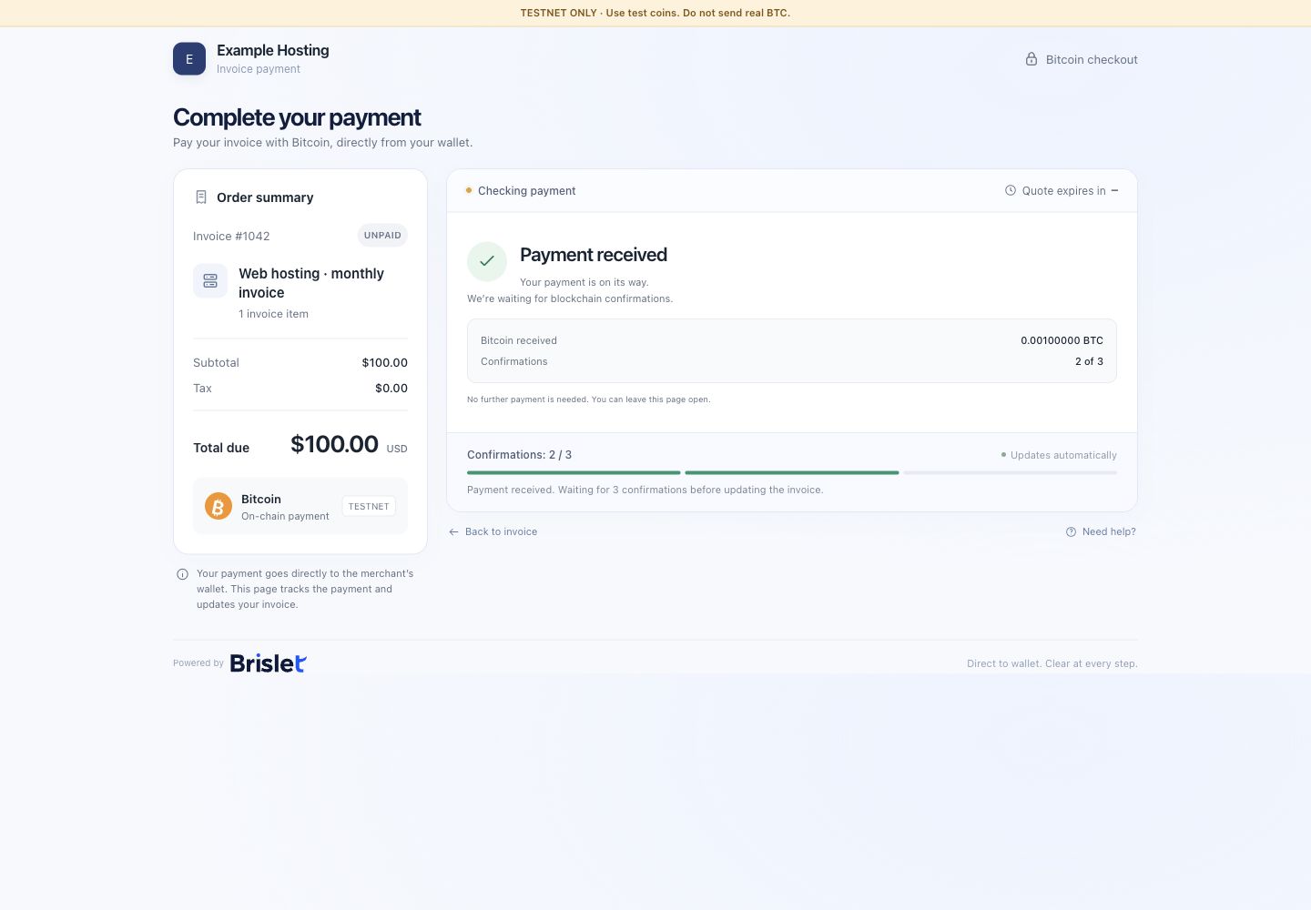Click the server icon beside Web hosting invoice
Screen dimensions: 1311x910
[x=210, y=280]
